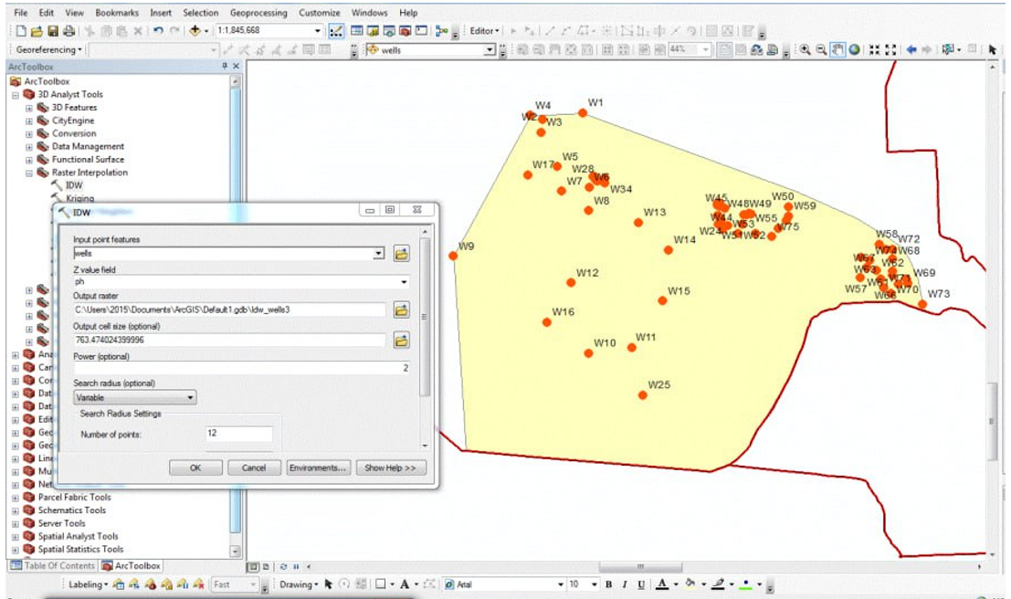This screenshot has width=1011, height=599.
Task: Select the Pan hand tool
Action: click(x=837, y=49)
